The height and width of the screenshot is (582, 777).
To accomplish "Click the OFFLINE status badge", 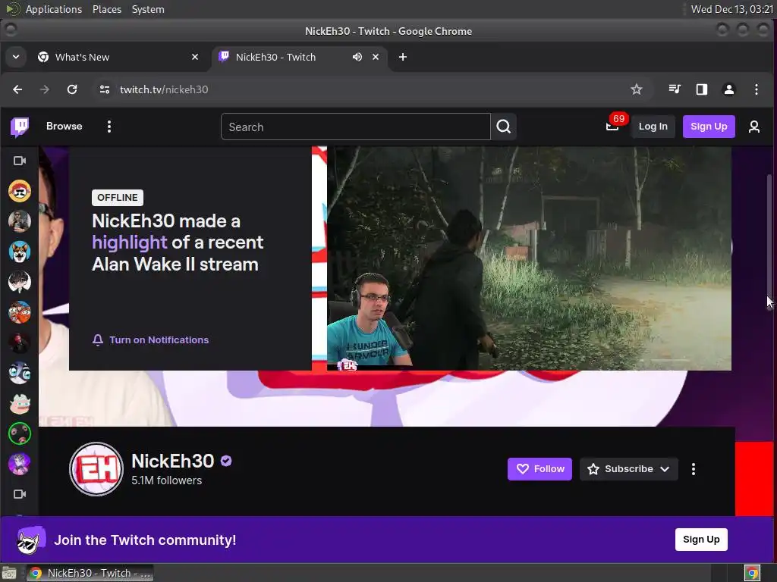I will tap(118, 198).
